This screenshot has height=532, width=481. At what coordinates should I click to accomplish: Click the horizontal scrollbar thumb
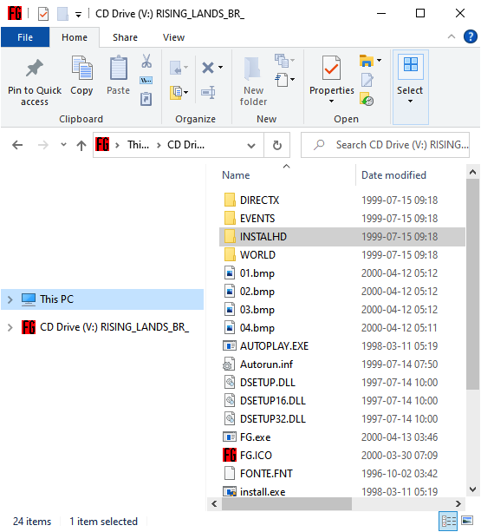click(x=287, y=504)
